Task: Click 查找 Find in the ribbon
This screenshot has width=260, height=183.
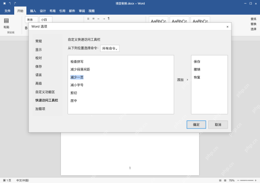Action: tap(253, 19)
